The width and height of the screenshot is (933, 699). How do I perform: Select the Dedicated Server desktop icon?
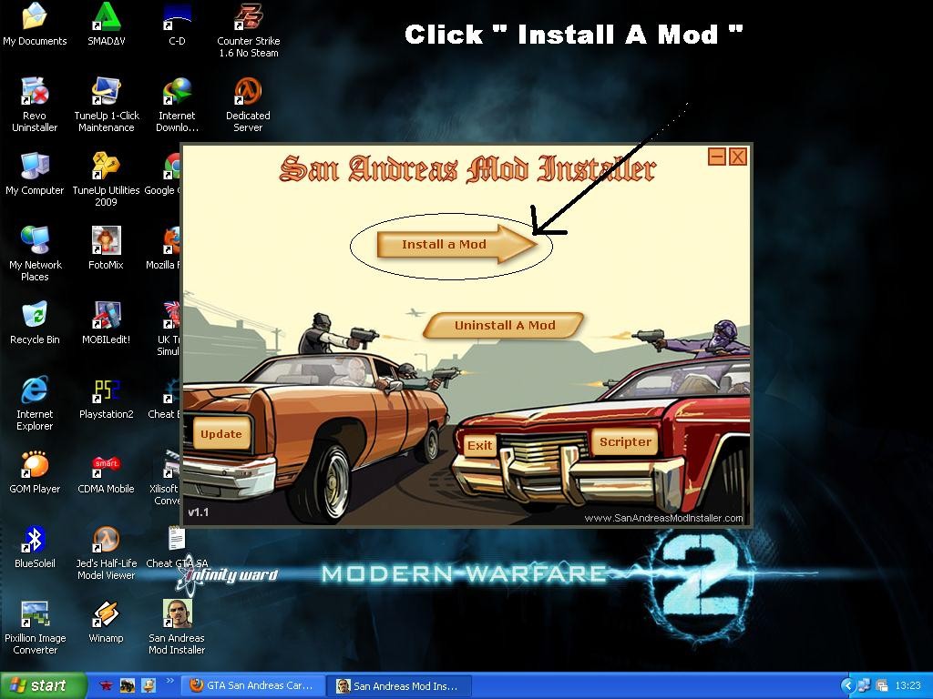pos(248,105)
